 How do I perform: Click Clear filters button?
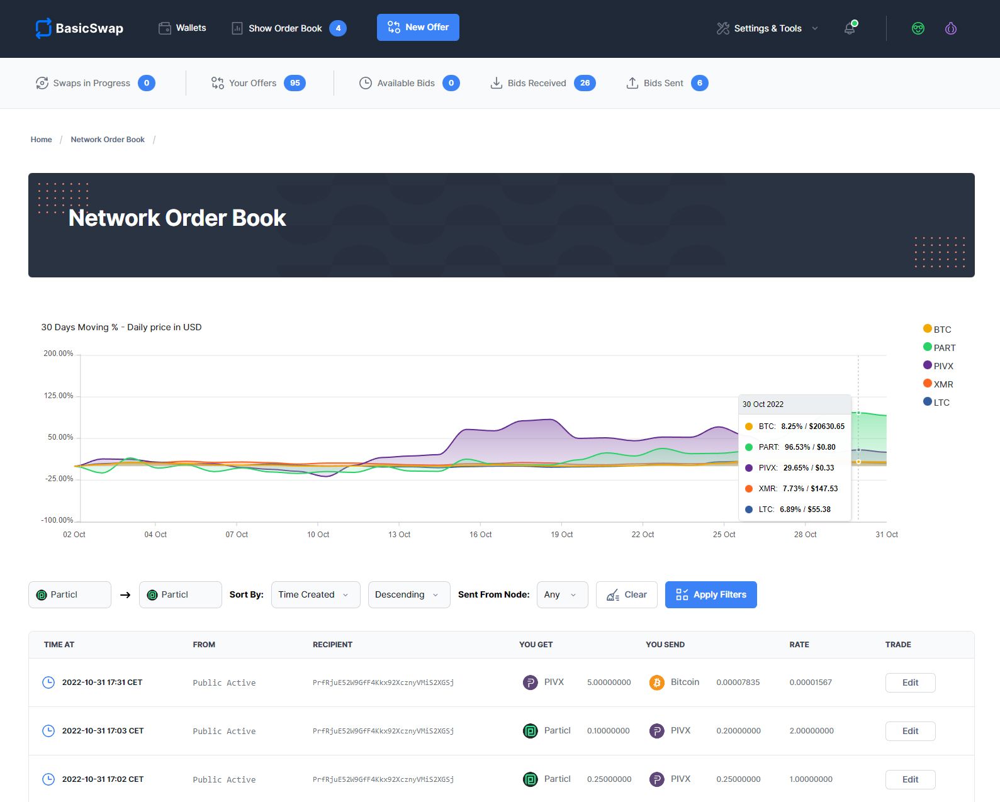[627, 594]
